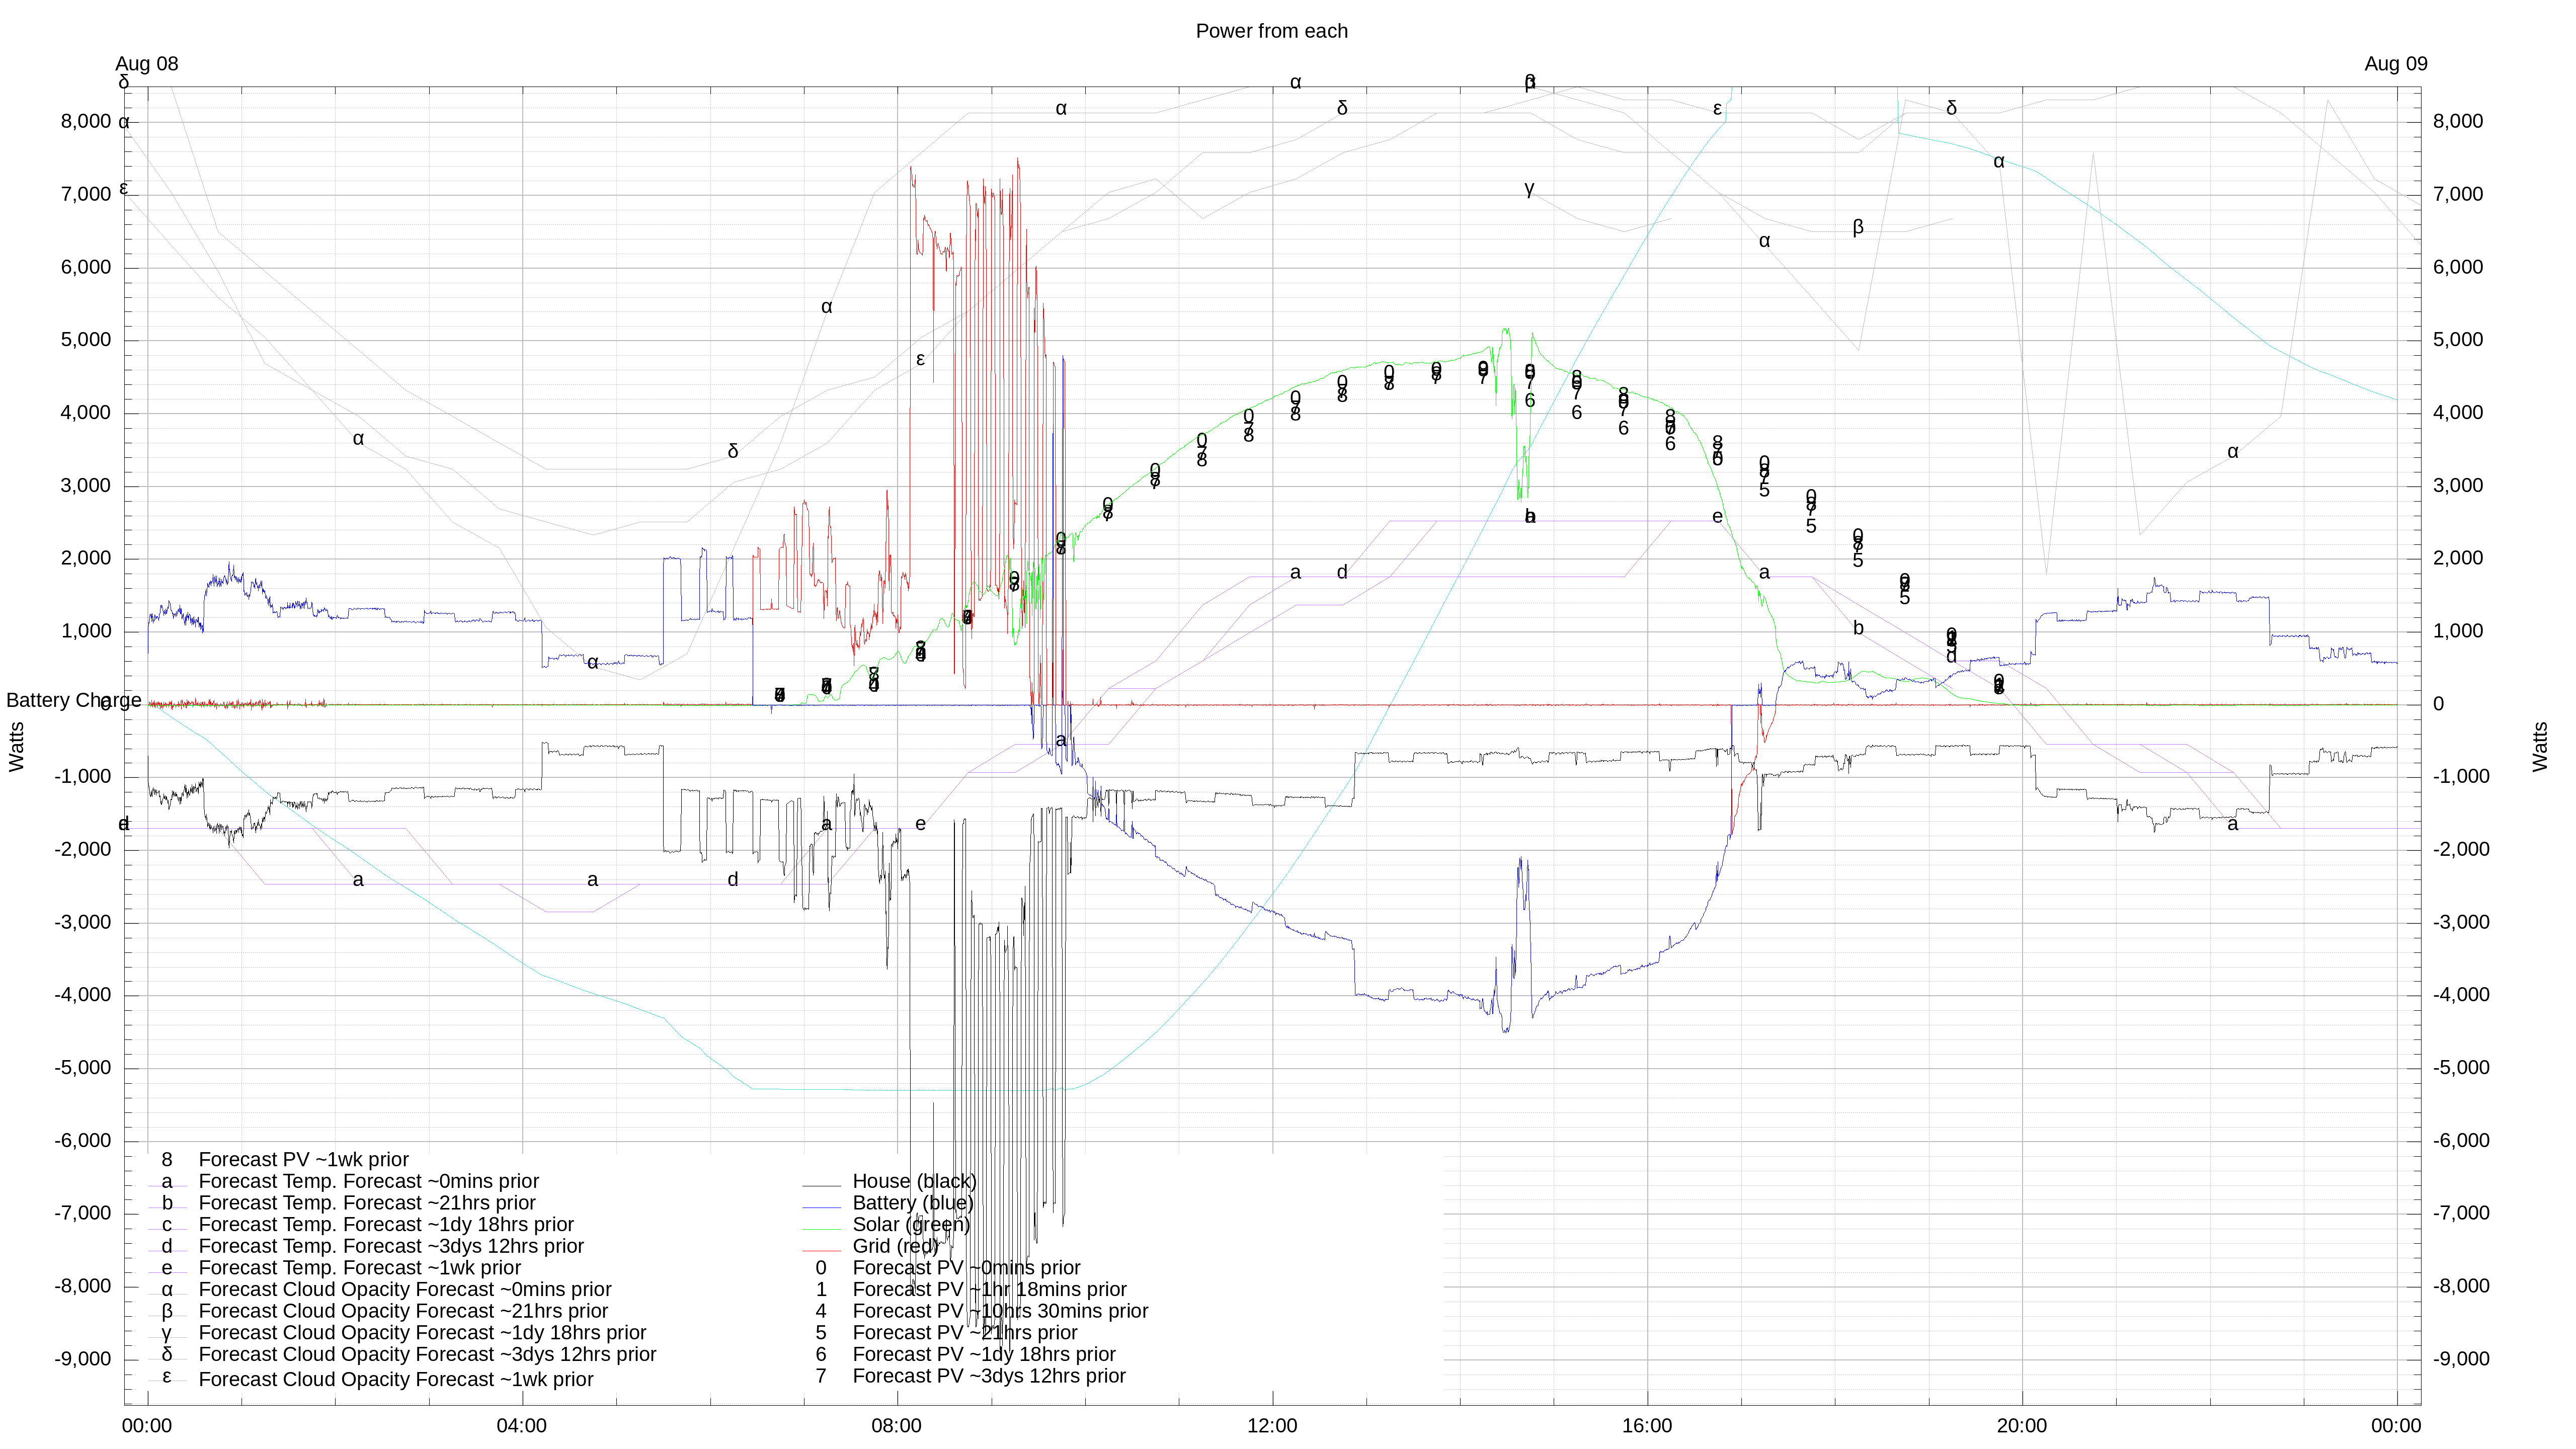
Task: Click the 08:00 x-axis time label
Action: 896,1426
